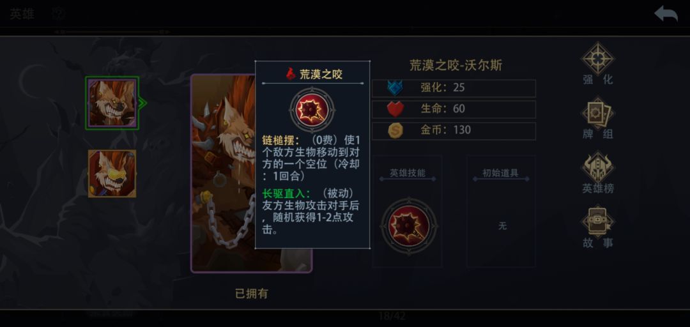Click the red heart 生命 icon
This screenshot has height=327, width=690.
point(395,109)
